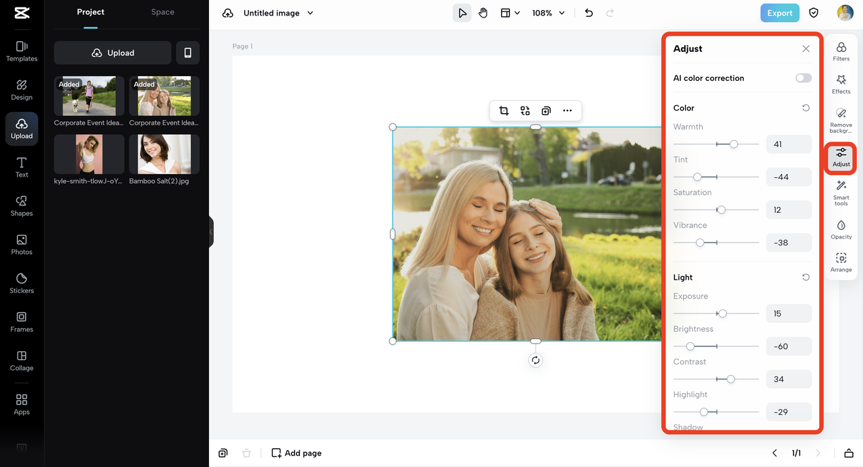The width and height of the screenshot is (863, 467).
Task: Duplicate the selected image
Action: click(x=546, y=111)
